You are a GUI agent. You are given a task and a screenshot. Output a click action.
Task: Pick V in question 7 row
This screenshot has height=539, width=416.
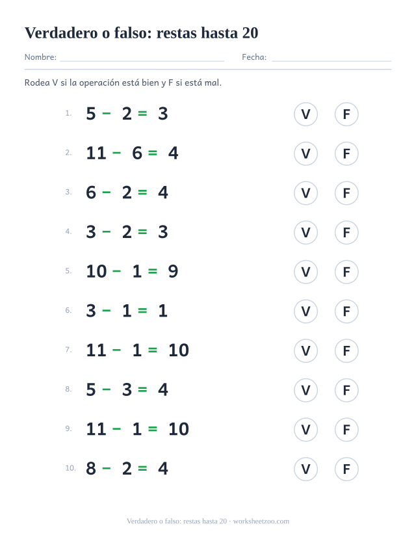tap(305, 351)
